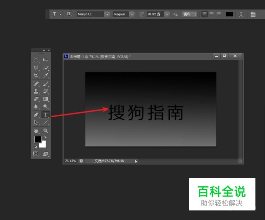Select the Line tool

pyautogui.click(x=46, y=122)
